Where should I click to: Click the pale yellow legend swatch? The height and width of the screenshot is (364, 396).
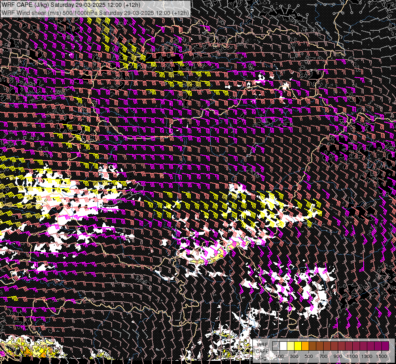coord(291,346)
